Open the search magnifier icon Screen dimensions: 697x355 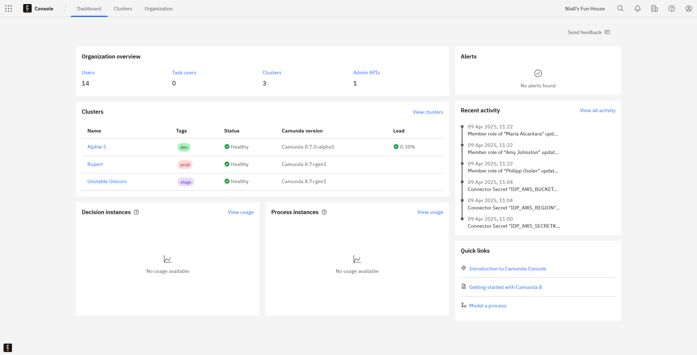tap(620, 8)
